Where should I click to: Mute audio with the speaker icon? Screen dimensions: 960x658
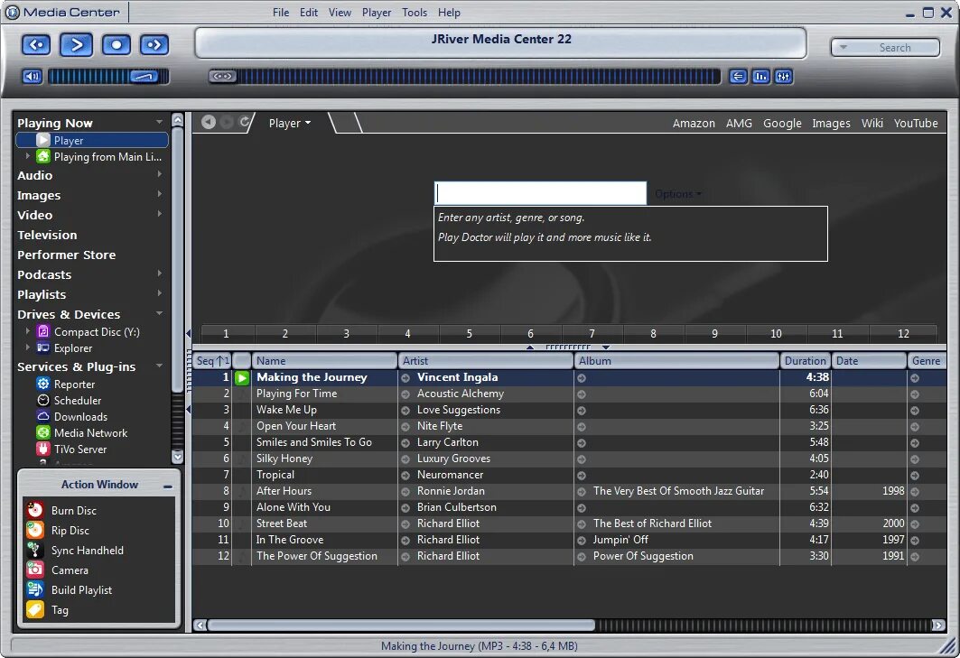click(x=32, y=77)
